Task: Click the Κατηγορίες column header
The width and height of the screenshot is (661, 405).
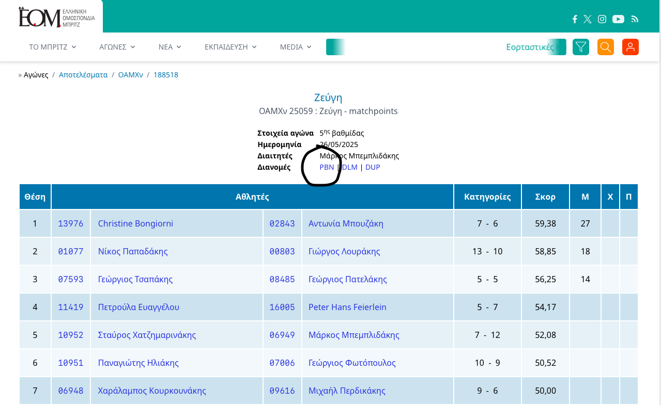Action: (x=487, y=197)
